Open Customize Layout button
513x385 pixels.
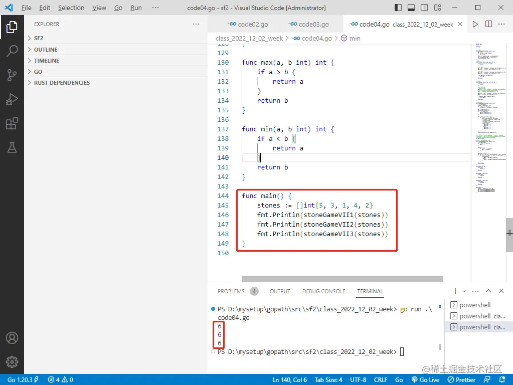point(437,8)
